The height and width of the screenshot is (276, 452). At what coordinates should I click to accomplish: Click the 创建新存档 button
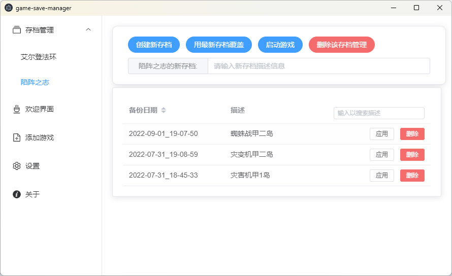click(x=154, y=45)
